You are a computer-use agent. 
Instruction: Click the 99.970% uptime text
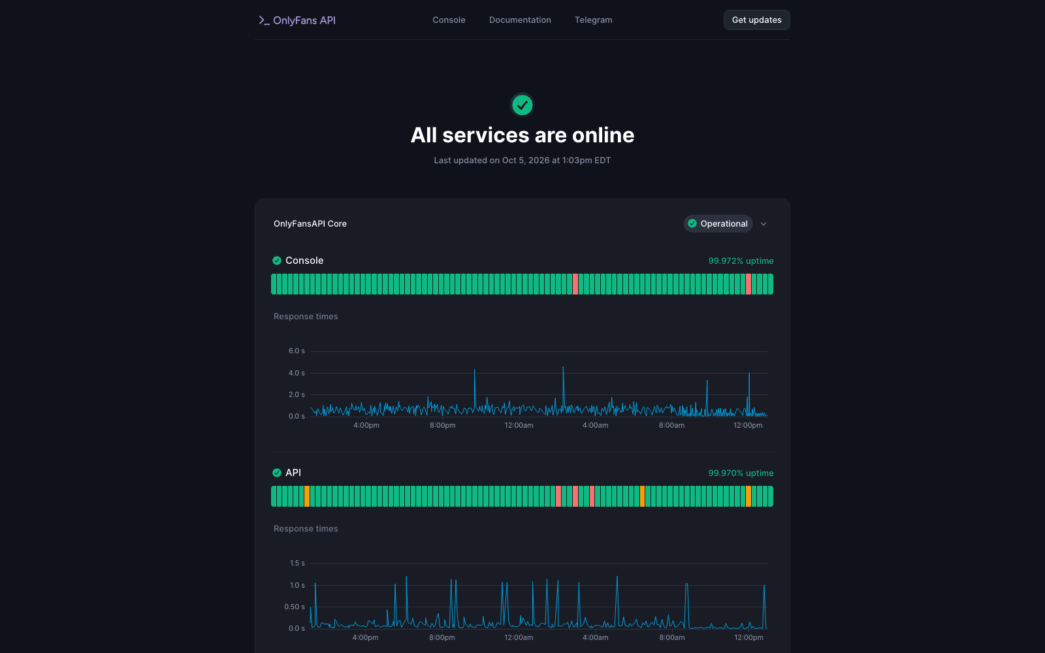(741, 473)
